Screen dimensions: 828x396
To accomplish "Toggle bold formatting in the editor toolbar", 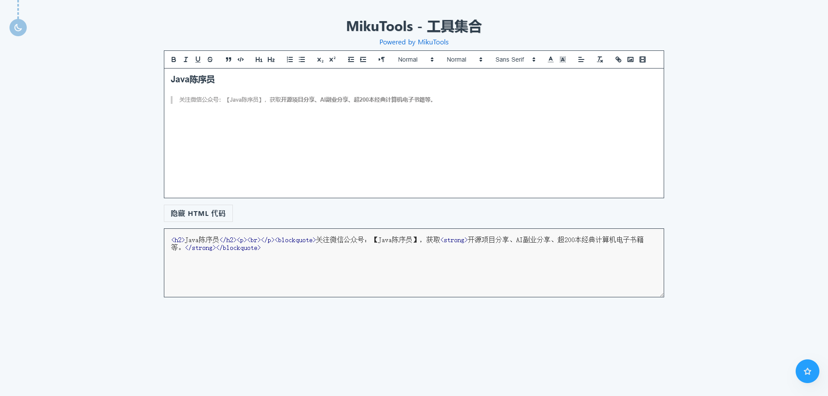I will [174, 59].
